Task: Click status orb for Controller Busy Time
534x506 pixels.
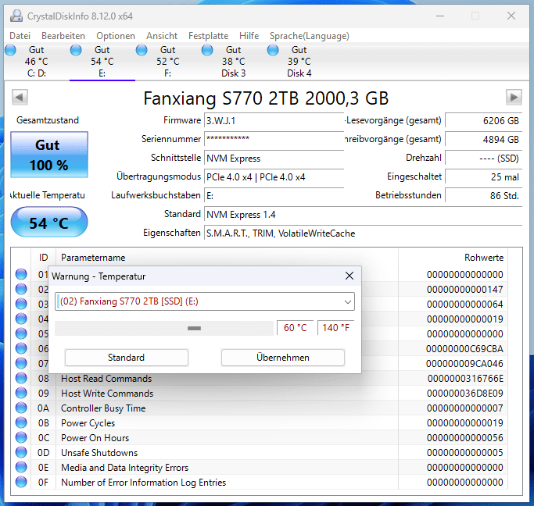Action: tap(21, 408)
